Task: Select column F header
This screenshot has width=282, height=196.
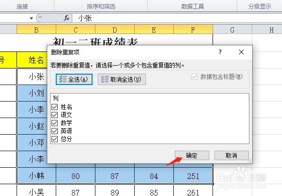Action: click(x=193, y=29)
